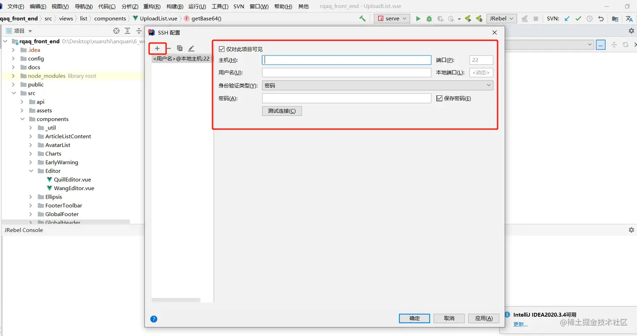This screenshot has width=637, height=336.
Task: Click SVN Update Project blue arrow icon
Action: coord(567,19)
